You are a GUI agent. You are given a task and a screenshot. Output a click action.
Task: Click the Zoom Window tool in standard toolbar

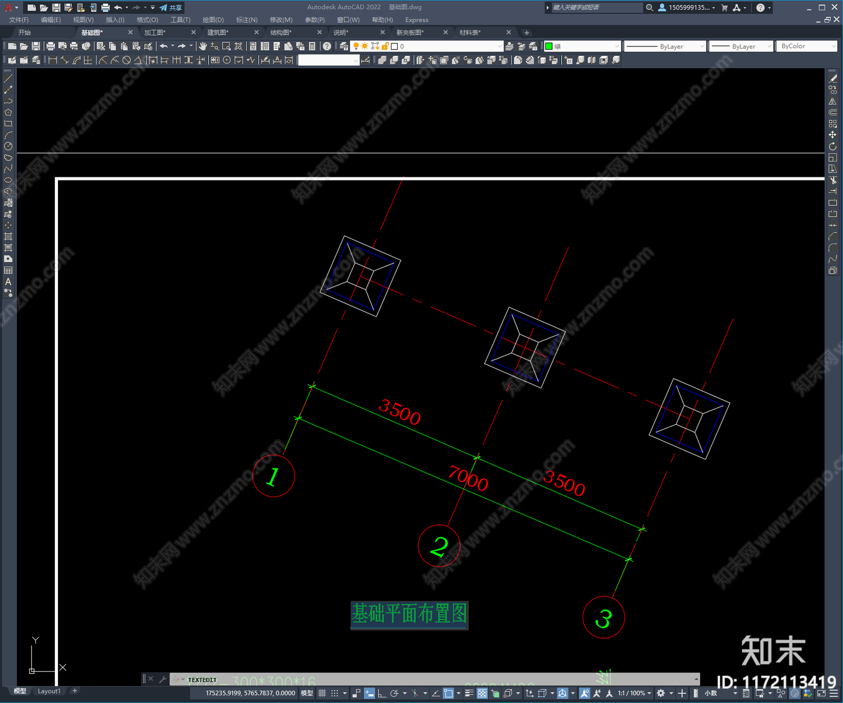[x=227, y=46]
